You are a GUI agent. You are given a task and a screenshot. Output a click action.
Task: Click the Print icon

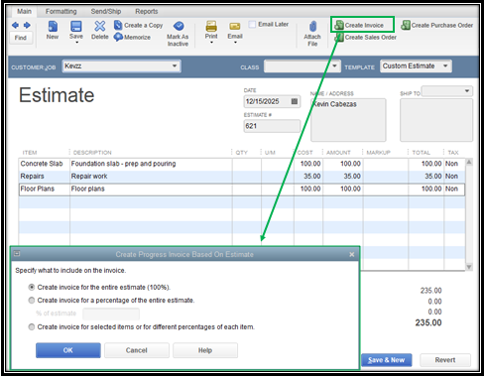coord(211,26)
